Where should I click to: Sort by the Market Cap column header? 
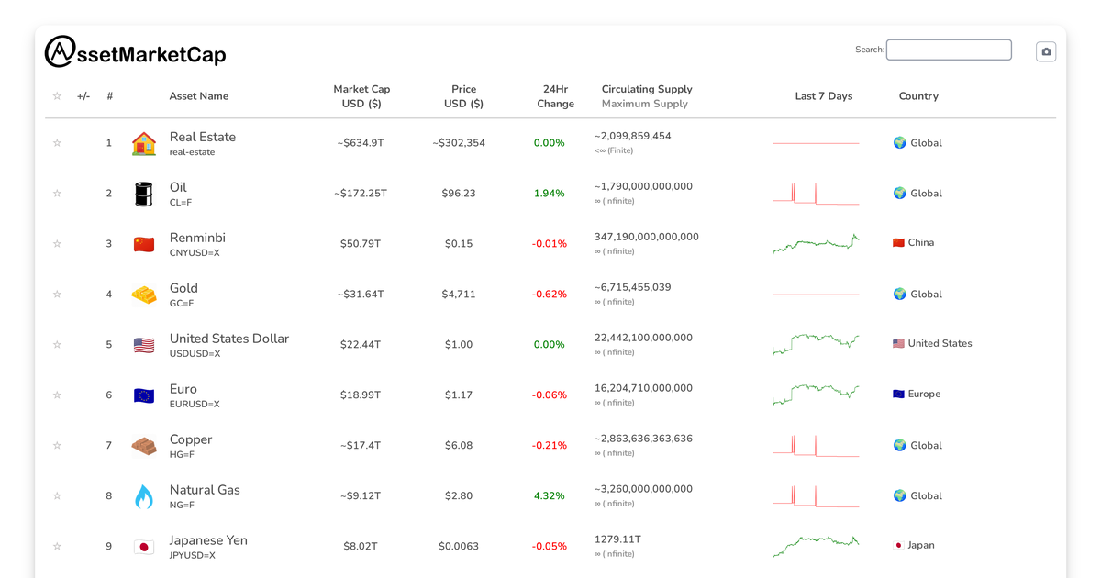(362, 95)
